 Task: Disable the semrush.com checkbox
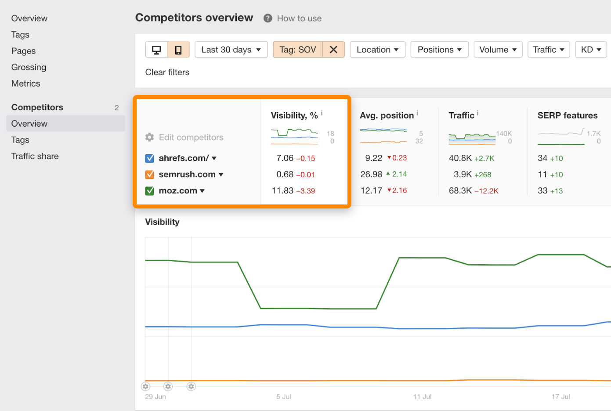[x=150, y=174]
